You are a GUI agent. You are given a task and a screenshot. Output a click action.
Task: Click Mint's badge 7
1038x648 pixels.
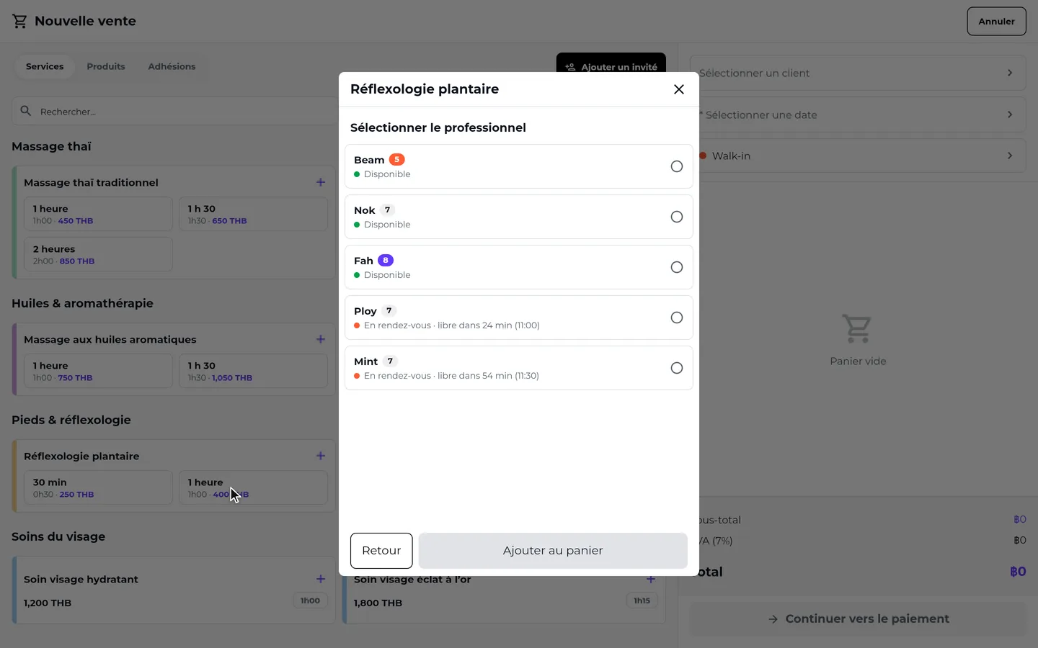tap(390, 361)
